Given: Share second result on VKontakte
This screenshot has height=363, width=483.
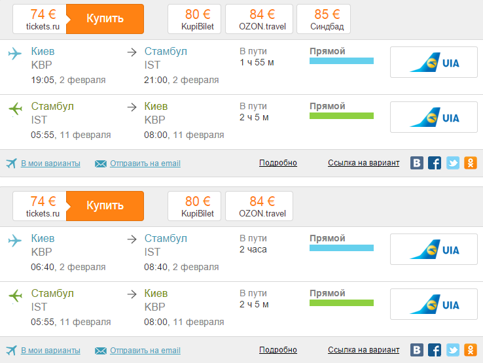Looking at the screenshot, I should pyautogui.click(x=417, y=350).
